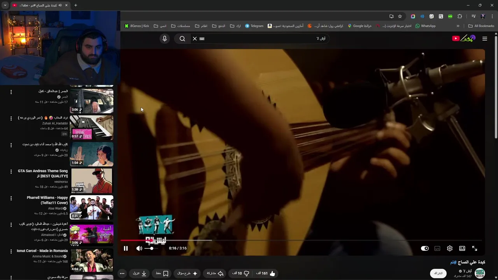This screenshot has width=498, height=280.
Task: Bookmark this page with the star icon
Action: pos(400,16)
